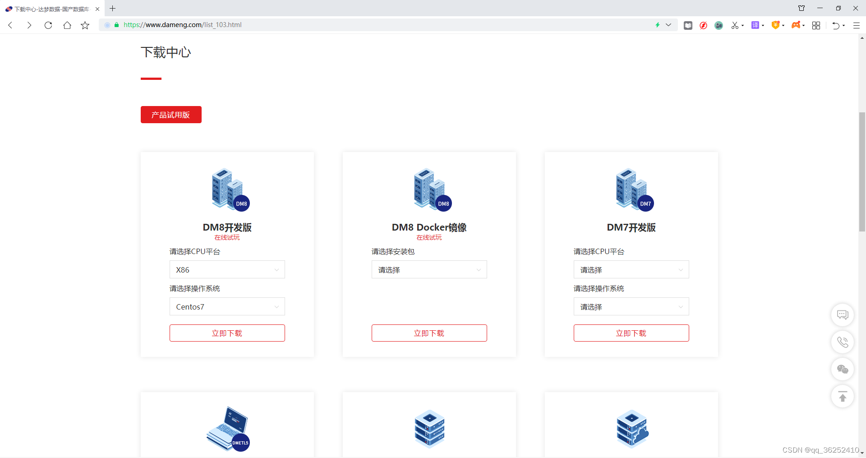Click the page vertical scrollbar thumb
866x458 pixels.
[862, 172]
